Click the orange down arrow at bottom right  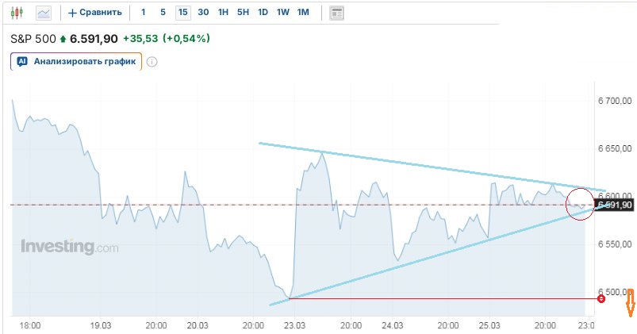631,302
